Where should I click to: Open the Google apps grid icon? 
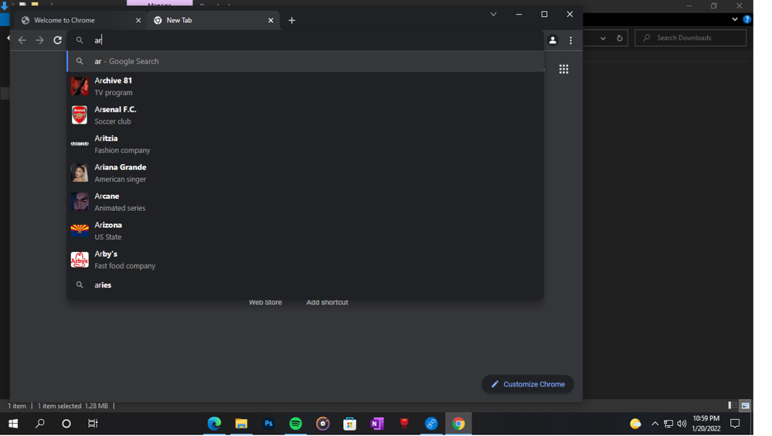click(563, 69)
